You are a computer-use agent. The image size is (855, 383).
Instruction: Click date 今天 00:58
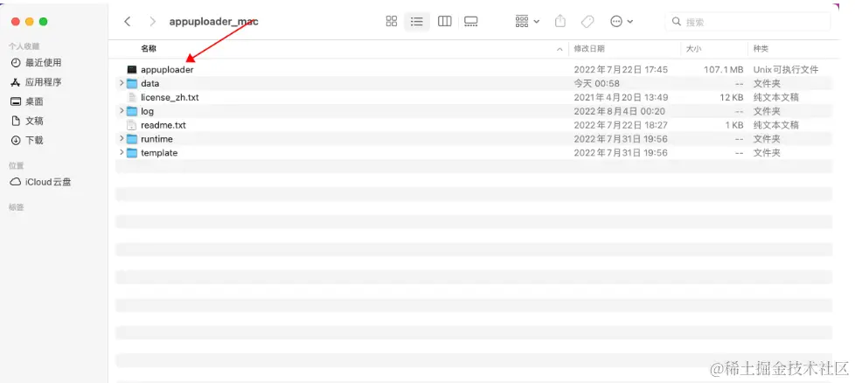pos(596,83)
